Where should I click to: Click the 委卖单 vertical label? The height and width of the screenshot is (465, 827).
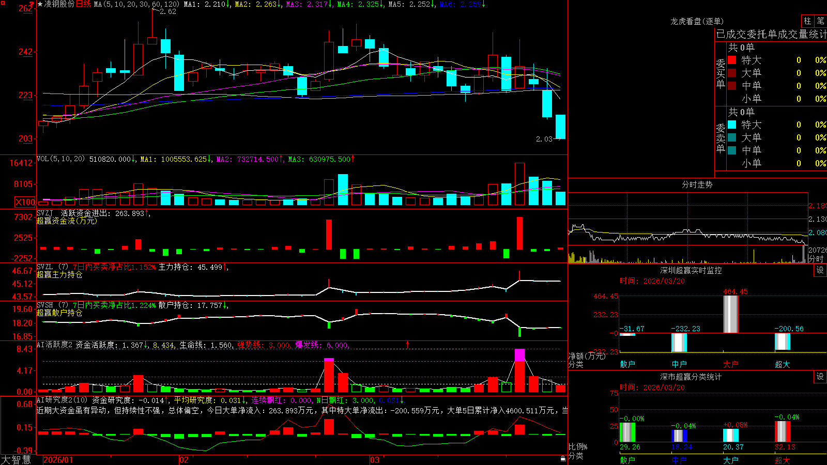[x=721, y=138]
